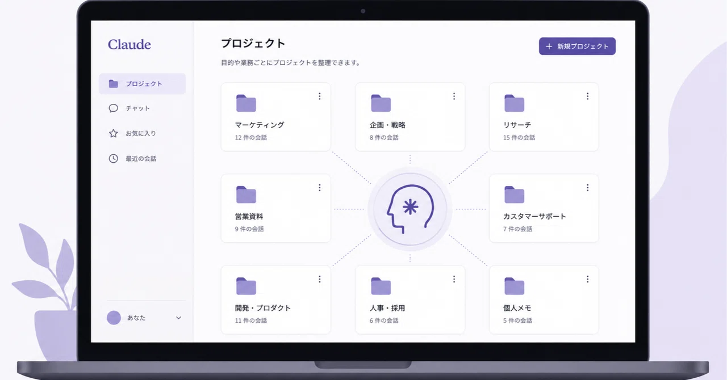Click the 開発・プロダクト folder icon

(x=246, y=286)
